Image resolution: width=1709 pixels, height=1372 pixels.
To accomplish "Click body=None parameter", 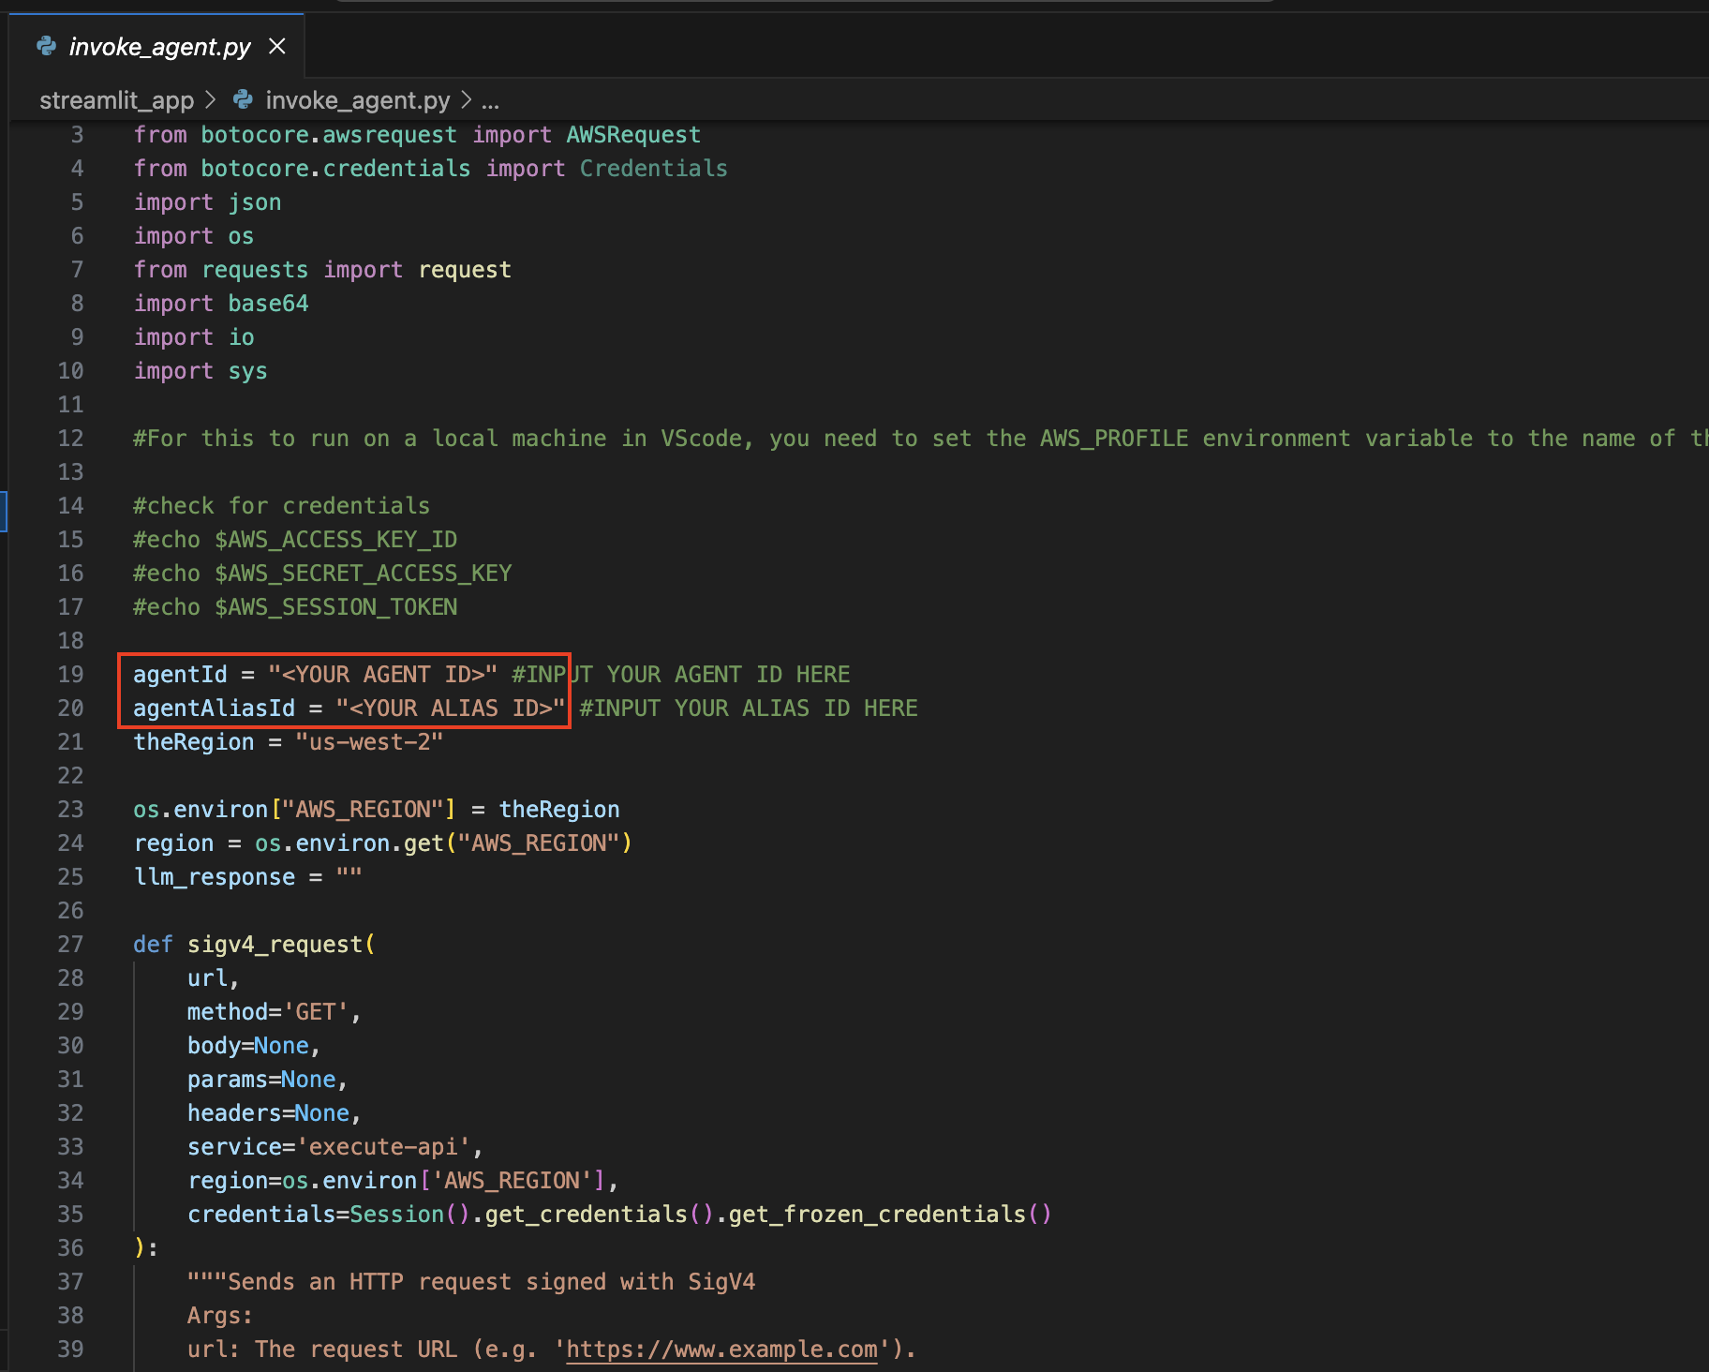I will tap(248, 1046).
